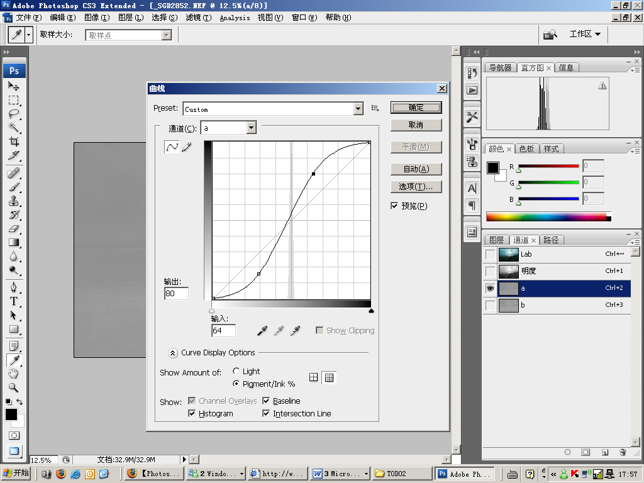Screen dimensions: 644x483
Task: Open TODO2 folder in taskbar
Action: click(402, 474)
